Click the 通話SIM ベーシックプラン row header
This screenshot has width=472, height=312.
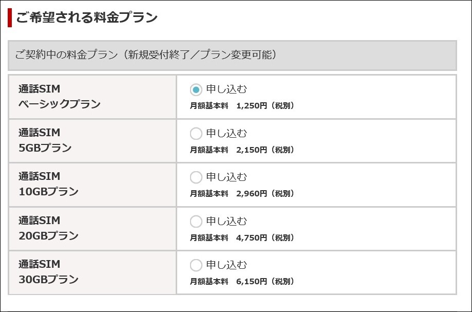coord(92,97)
